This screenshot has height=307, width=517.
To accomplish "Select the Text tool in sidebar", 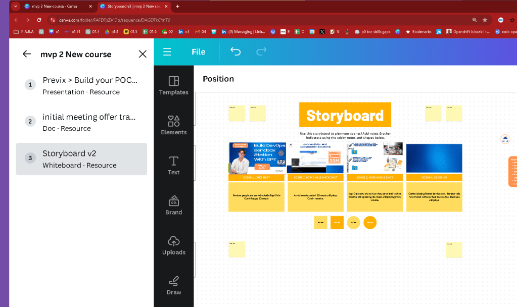I will 174,165.
